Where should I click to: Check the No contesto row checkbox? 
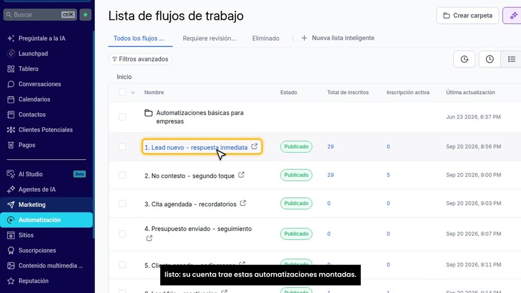(122, 175)
